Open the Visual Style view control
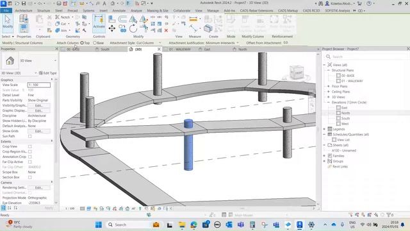The height and width of the screenshot is (231, 410). (x=88, y=209)
